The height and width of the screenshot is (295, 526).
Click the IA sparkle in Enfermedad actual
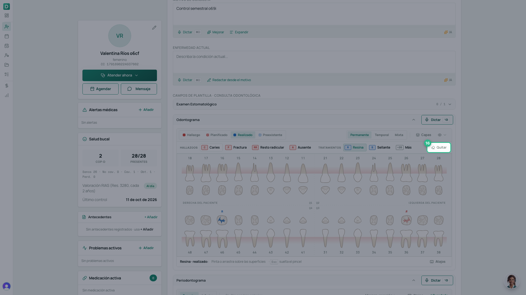click(x=448, y=80)
